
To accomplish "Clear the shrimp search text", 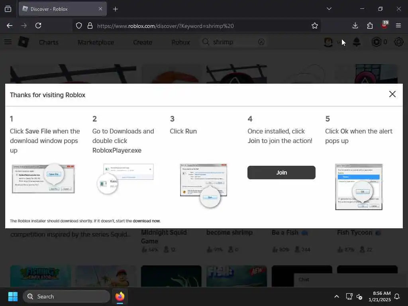I will click(261, 42).
